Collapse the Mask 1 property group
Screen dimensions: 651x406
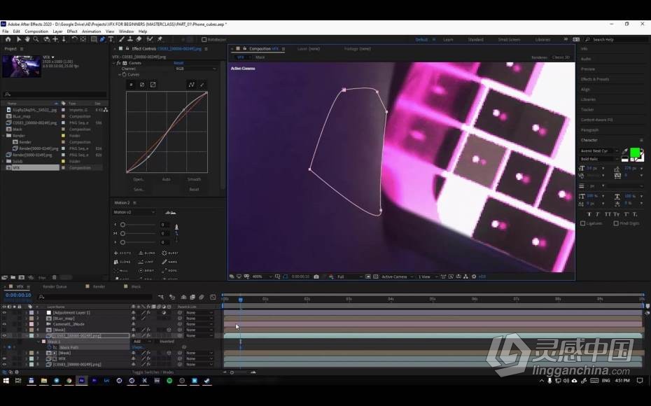pos(39,342)
